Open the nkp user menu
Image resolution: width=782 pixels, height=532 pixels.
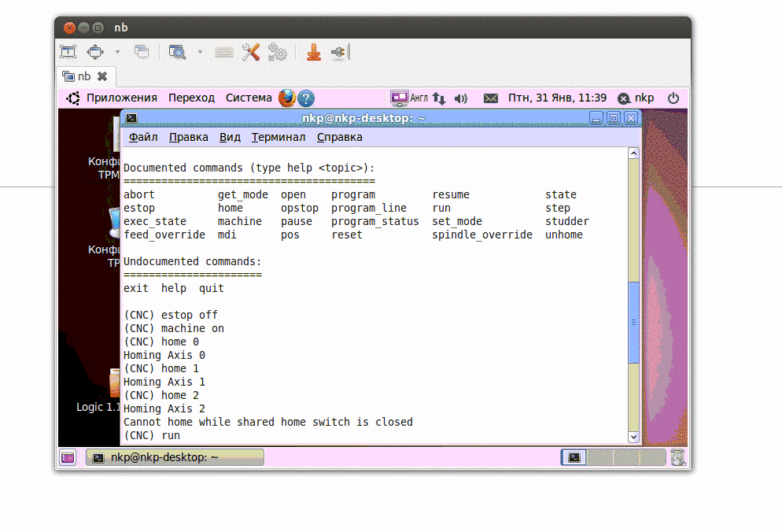click(x=636, y=98)
